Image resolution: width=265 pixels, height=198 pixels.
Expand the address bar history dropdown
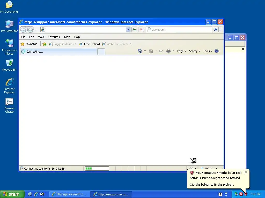pos(128,29)
